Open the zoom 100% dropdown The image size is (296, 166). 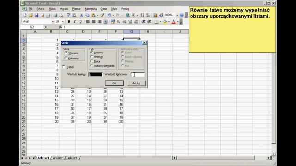point(177,15)
